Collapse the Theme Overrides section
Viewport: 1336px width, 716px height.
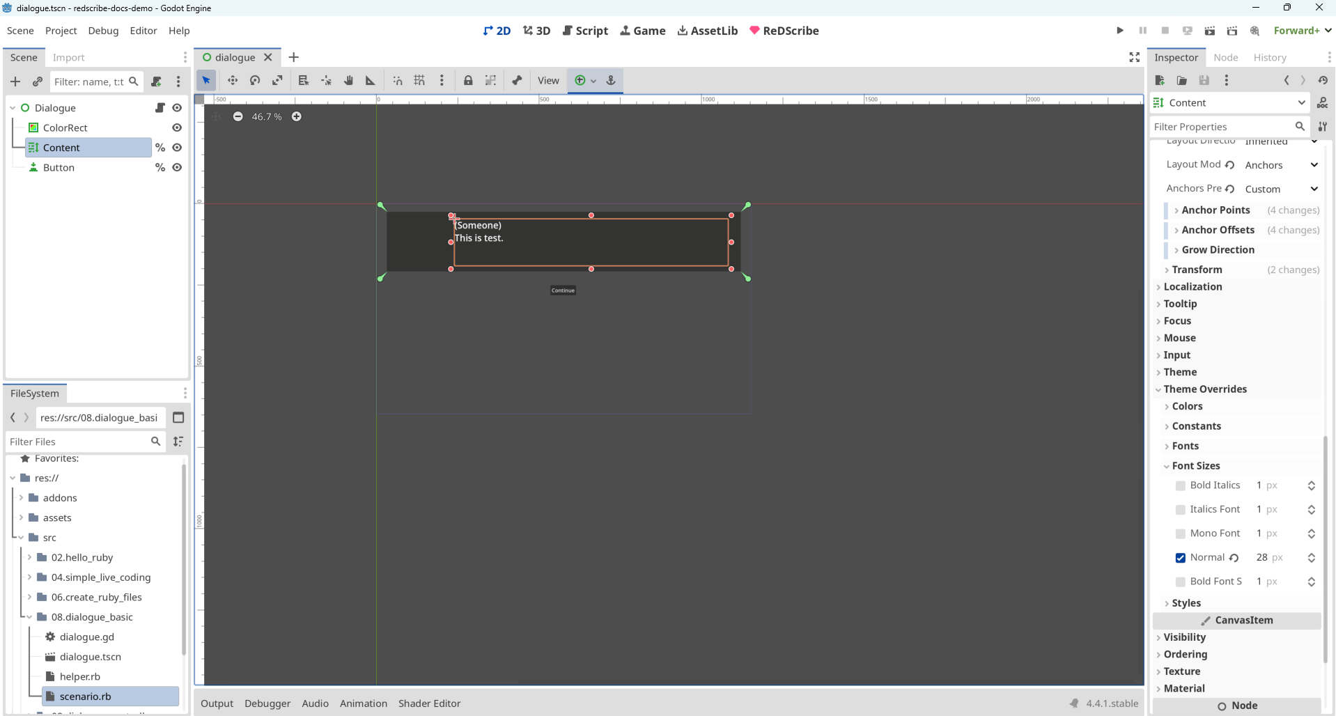(x=1204, y=389)
